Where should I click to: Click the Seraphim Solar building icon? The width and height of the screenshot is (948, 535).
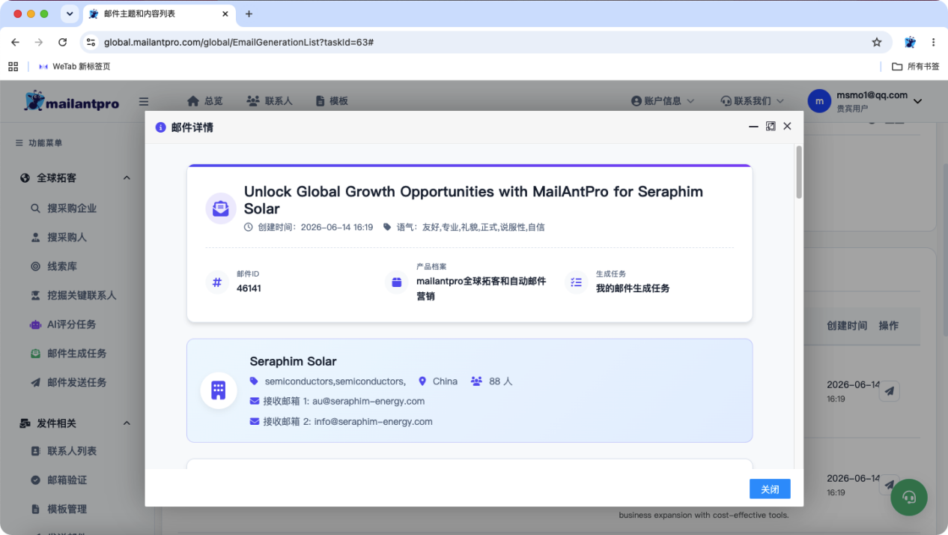coord(219,390)
